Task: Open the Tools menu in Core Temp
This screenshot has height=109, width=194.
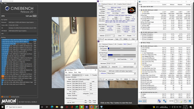Action: [x=75, y=72]
